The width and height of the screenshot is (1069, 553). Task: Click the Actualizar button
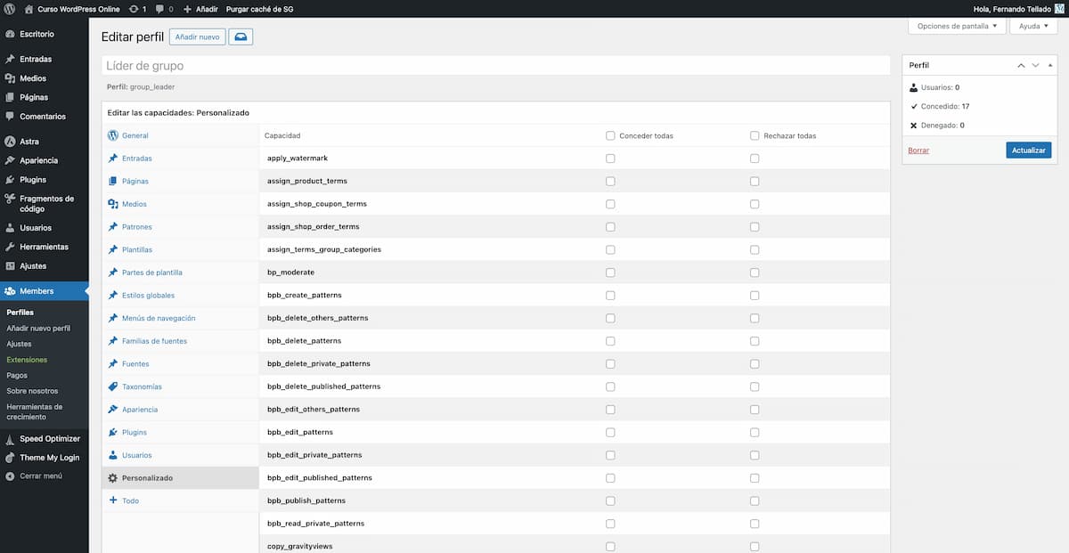pyautogui.click(x=1028, y=150)
